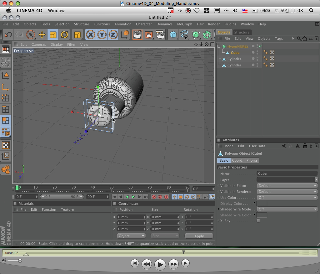The width and height of the screenshot is (320, 274).
Task: Click the Undo arrow icon
Action: click(8, 34)
